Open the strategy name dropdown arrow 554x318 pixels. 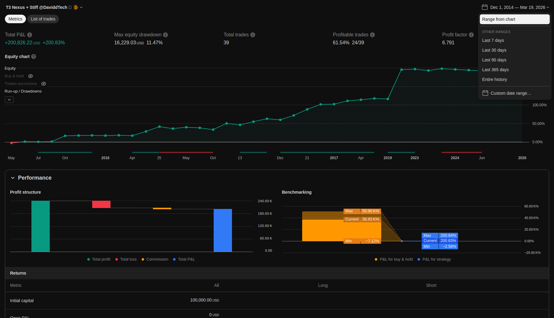pos(81,7)
